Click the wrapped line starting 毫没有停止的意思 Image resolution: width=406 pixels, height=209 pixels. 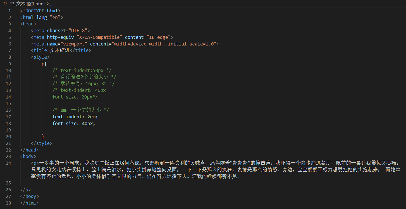pos(135,176)
